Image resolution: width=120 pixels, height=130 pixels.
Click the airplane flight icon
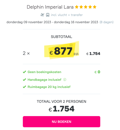pos(42,15)
